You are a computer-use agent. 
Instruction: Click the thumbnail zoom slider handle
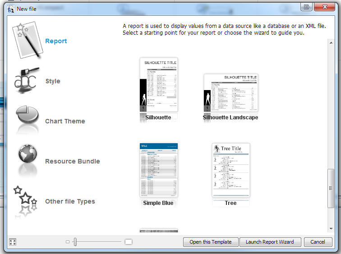tap(75, 242)
